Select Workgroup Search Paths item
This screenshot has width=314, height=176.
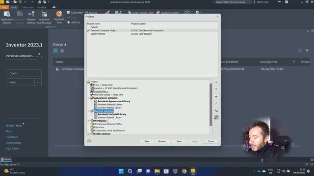point(108,124)
